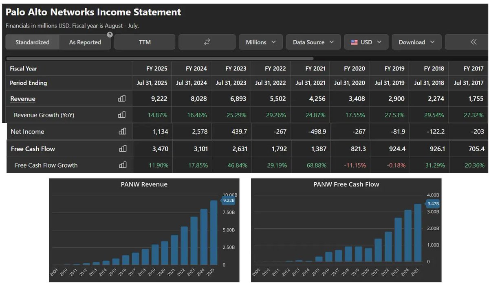Click the Revenue row label link
The image size is (489, 284).
click(x=23, y=99)
